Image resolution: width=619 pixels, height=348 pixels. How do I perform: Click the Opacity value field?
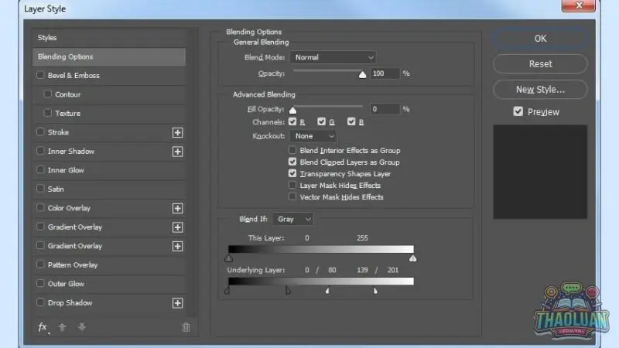coord(385,73)
